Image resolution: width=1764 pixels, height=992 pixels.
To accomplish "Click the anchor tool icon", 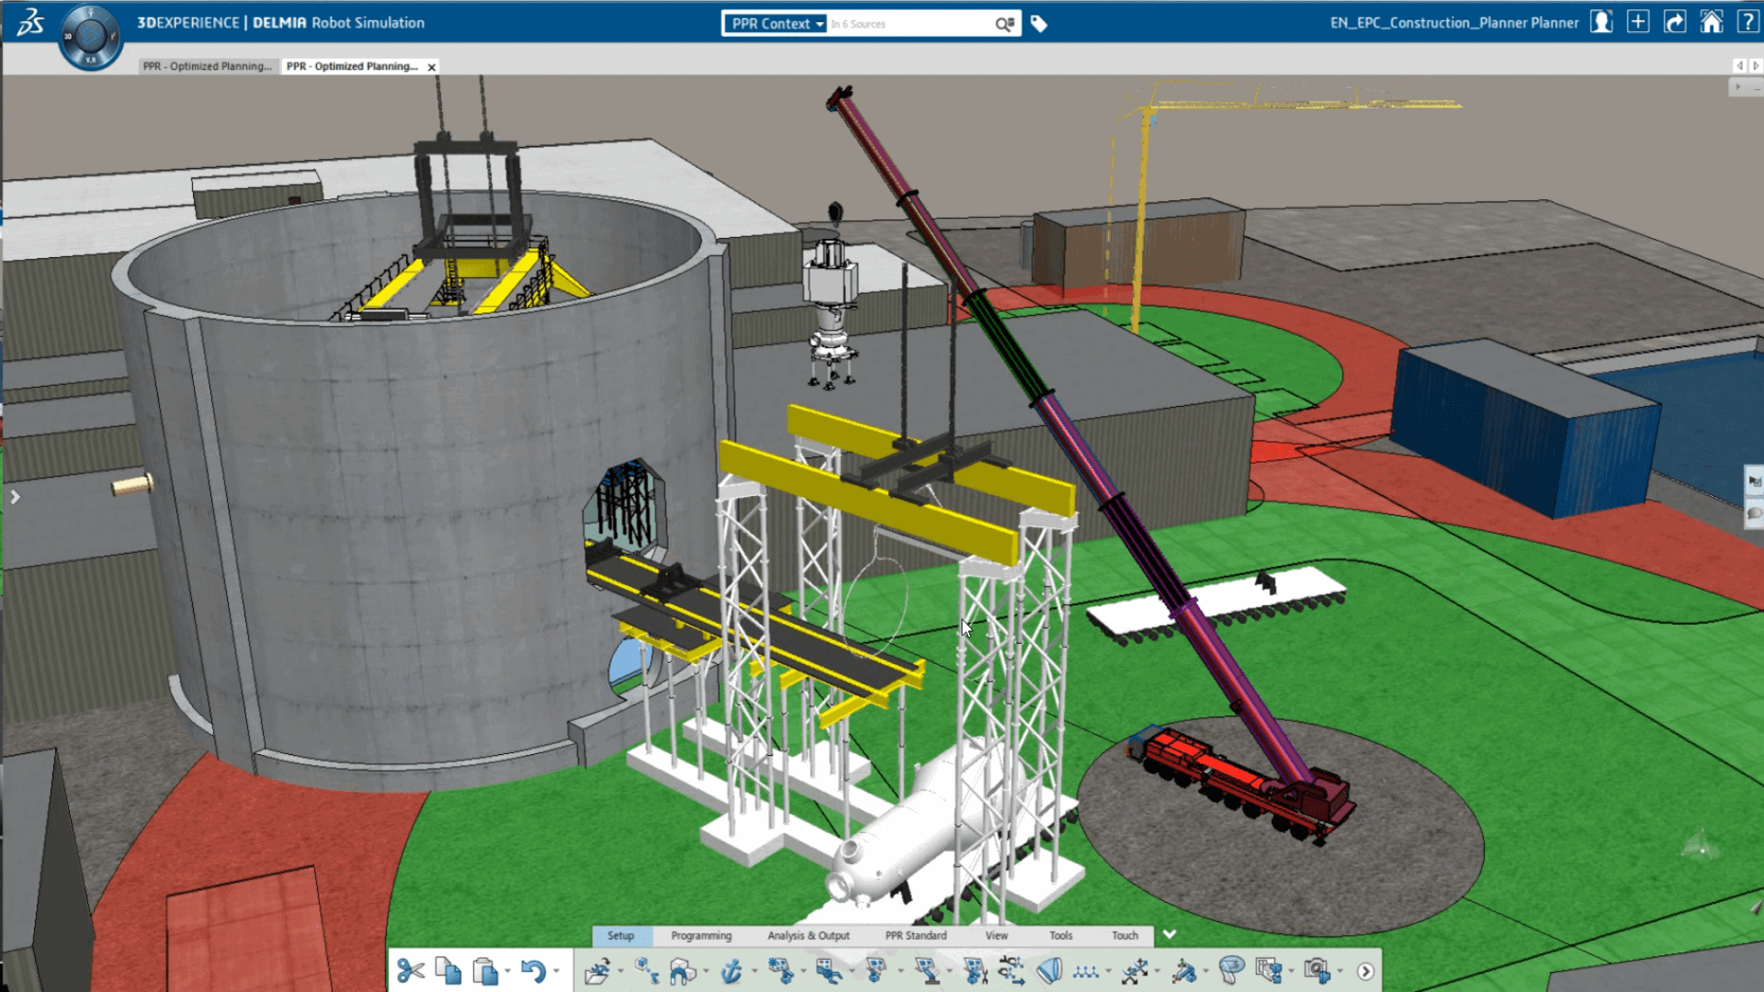I will (731, 971).
